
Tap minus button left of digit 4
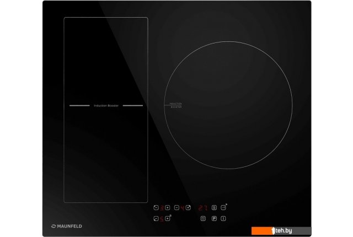click(176, 208)
